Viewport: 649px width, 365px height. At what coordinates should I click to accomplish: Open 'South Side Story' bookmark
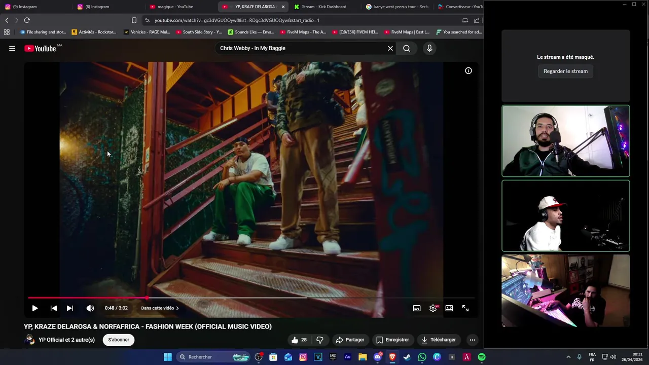(x=199, y=32)
